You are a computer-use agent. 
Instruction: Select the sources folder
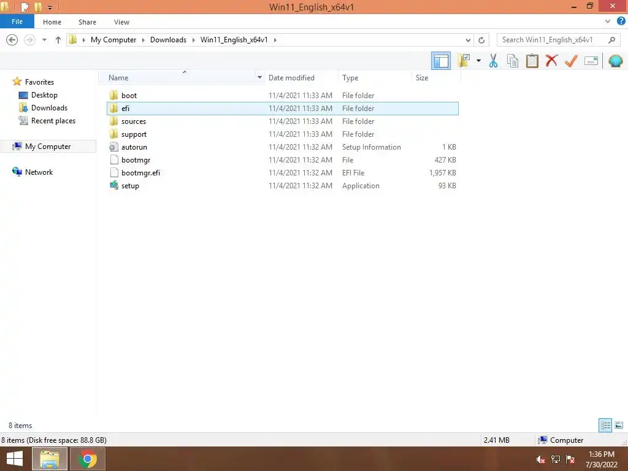(x=283, y=121)
